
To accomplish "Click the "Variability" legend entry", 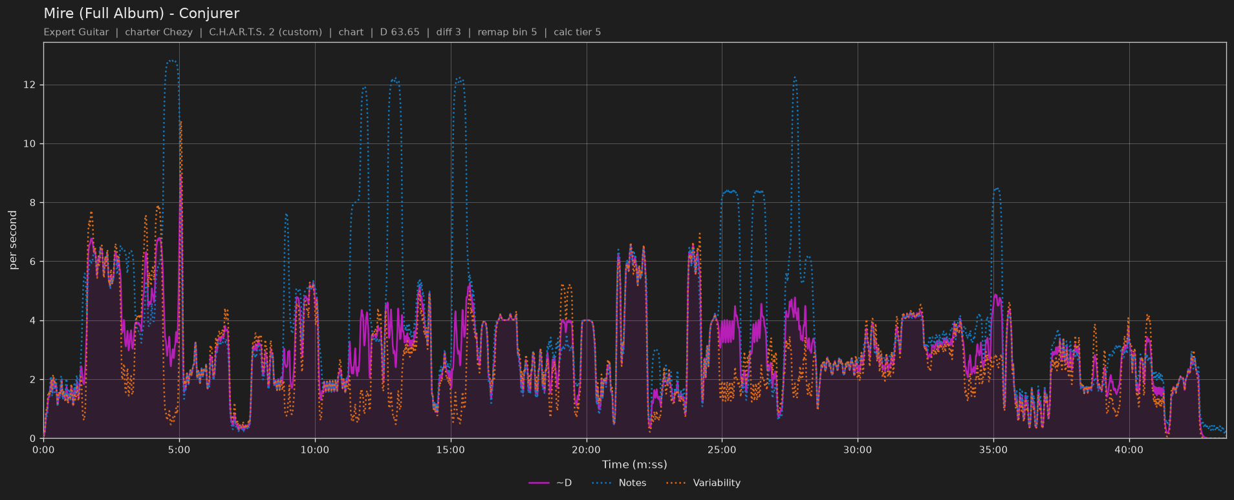I will (703, 483).
